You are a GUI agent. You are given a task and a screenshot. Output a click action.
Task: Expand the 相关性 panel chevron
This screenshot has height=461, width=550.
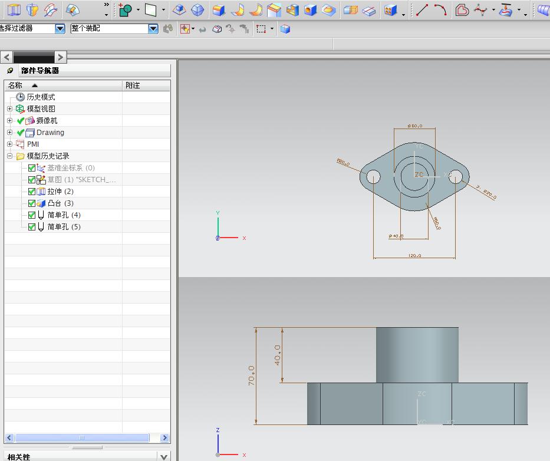pos(164,457)
